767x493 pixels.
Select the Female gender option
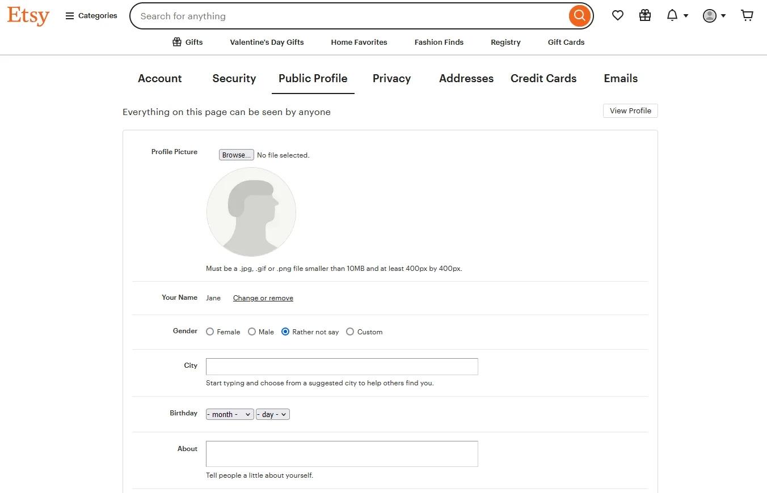(x=210, y=332)
